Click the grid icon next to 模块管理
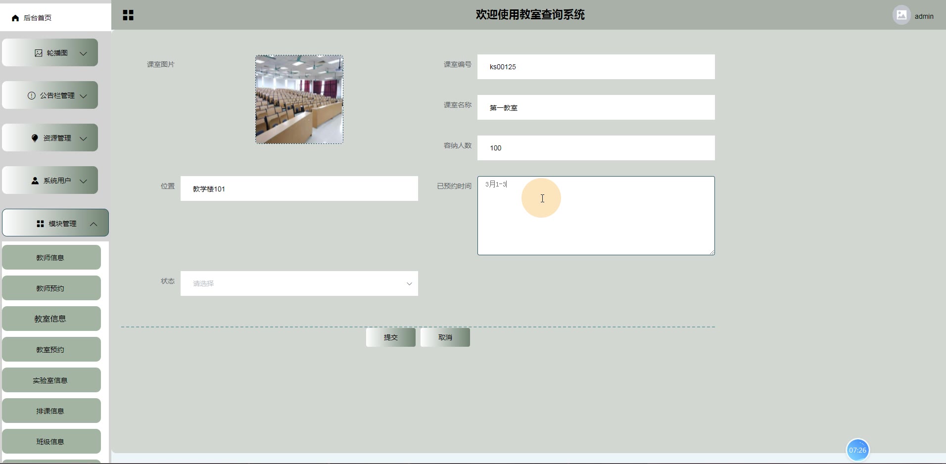 pos(41,224)
